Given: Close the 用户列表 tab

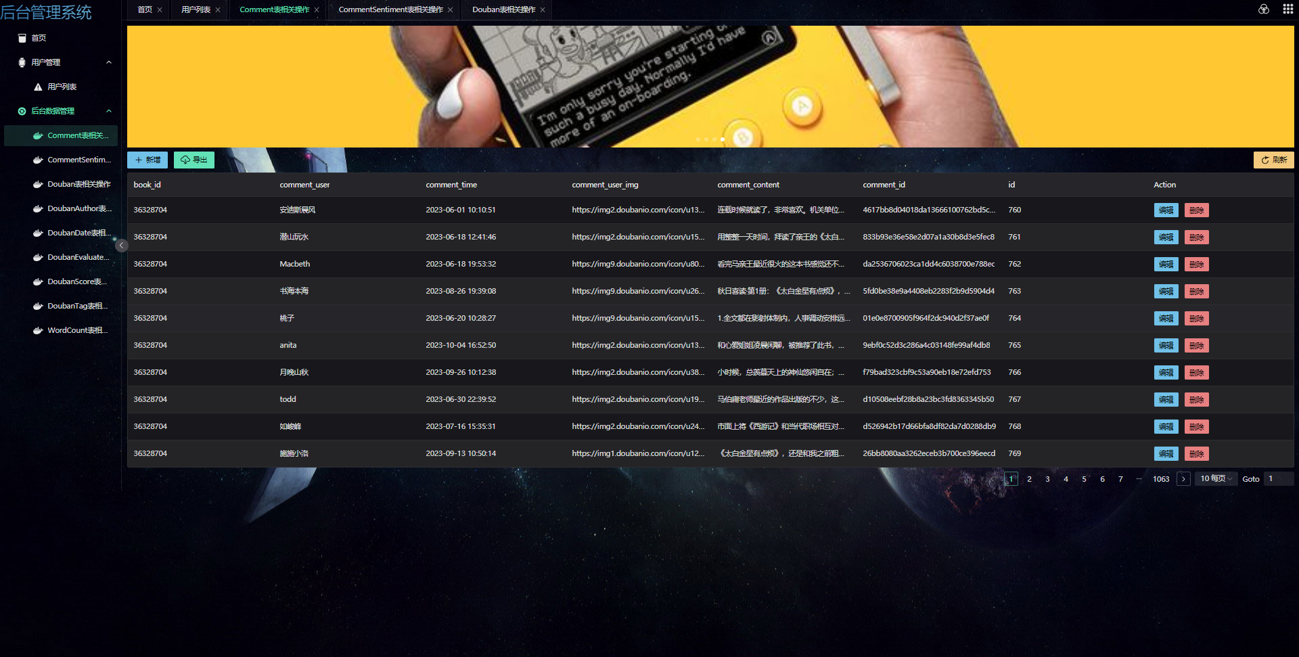Looking at the screenshot, I should pyautogui.click(x=218, y=9).
